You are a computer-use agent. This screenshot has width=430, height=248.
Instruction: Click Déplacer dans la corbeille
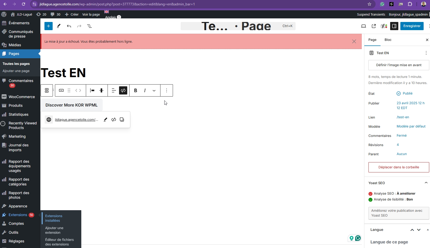click(399, 167)
